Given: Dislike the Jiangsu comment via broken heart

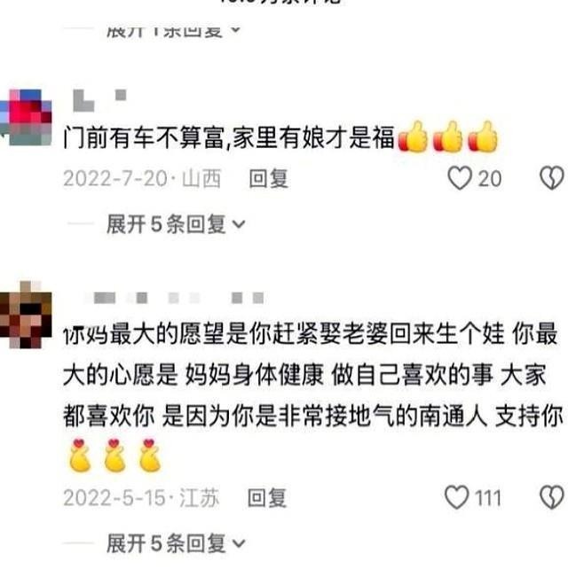Looking at the screenshot, I should click(x=551, y=497).
